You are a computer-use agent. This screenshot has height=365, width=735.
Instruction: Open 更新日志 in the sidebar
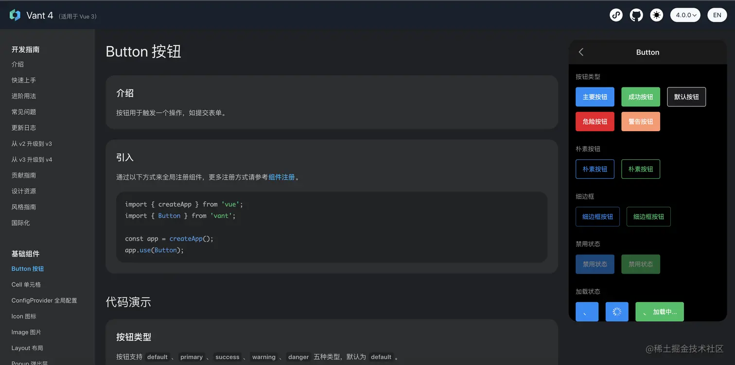(x=24, y=127)
